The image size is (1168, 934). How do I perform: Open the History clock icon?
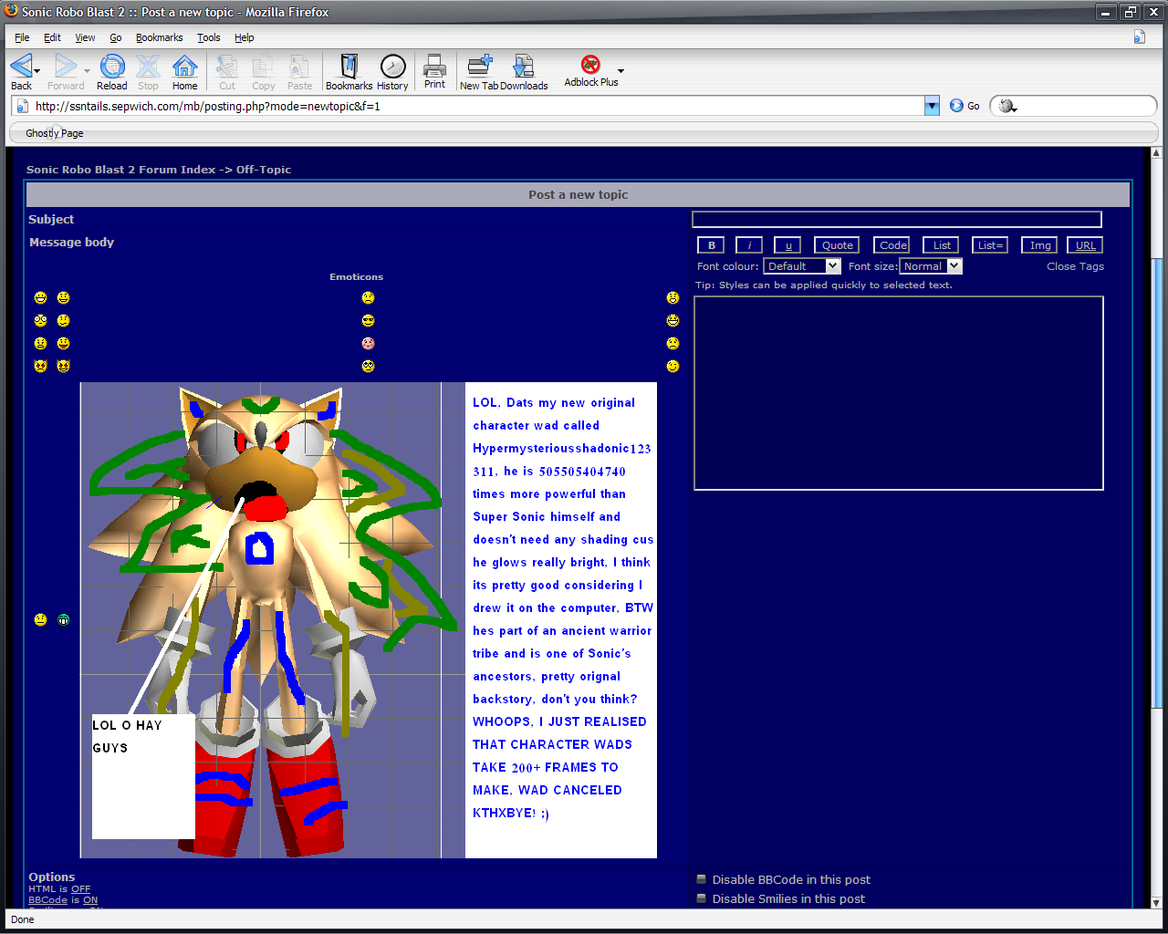pos(392,67)
